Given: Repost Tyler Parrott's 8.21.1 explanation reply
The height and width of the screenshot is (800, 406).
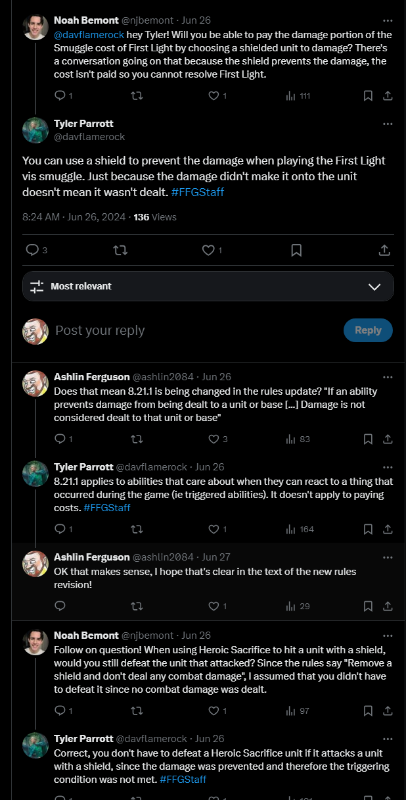Looking at the screenshot, I should [137, 529].
